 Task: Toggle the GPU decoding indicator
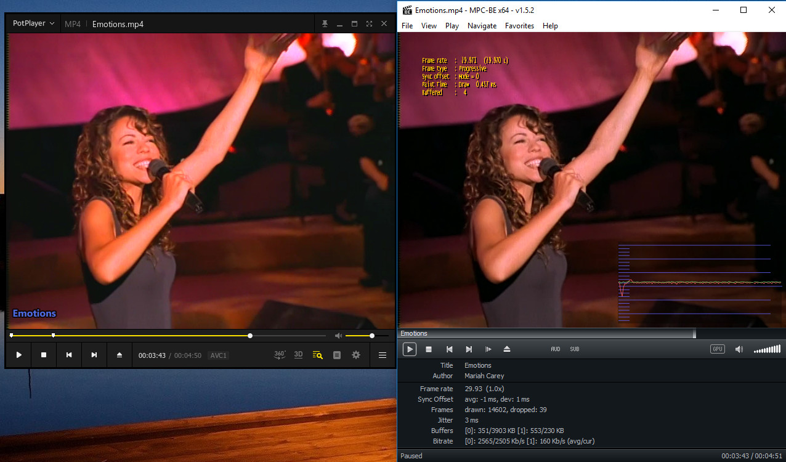[x=718, y=349]
